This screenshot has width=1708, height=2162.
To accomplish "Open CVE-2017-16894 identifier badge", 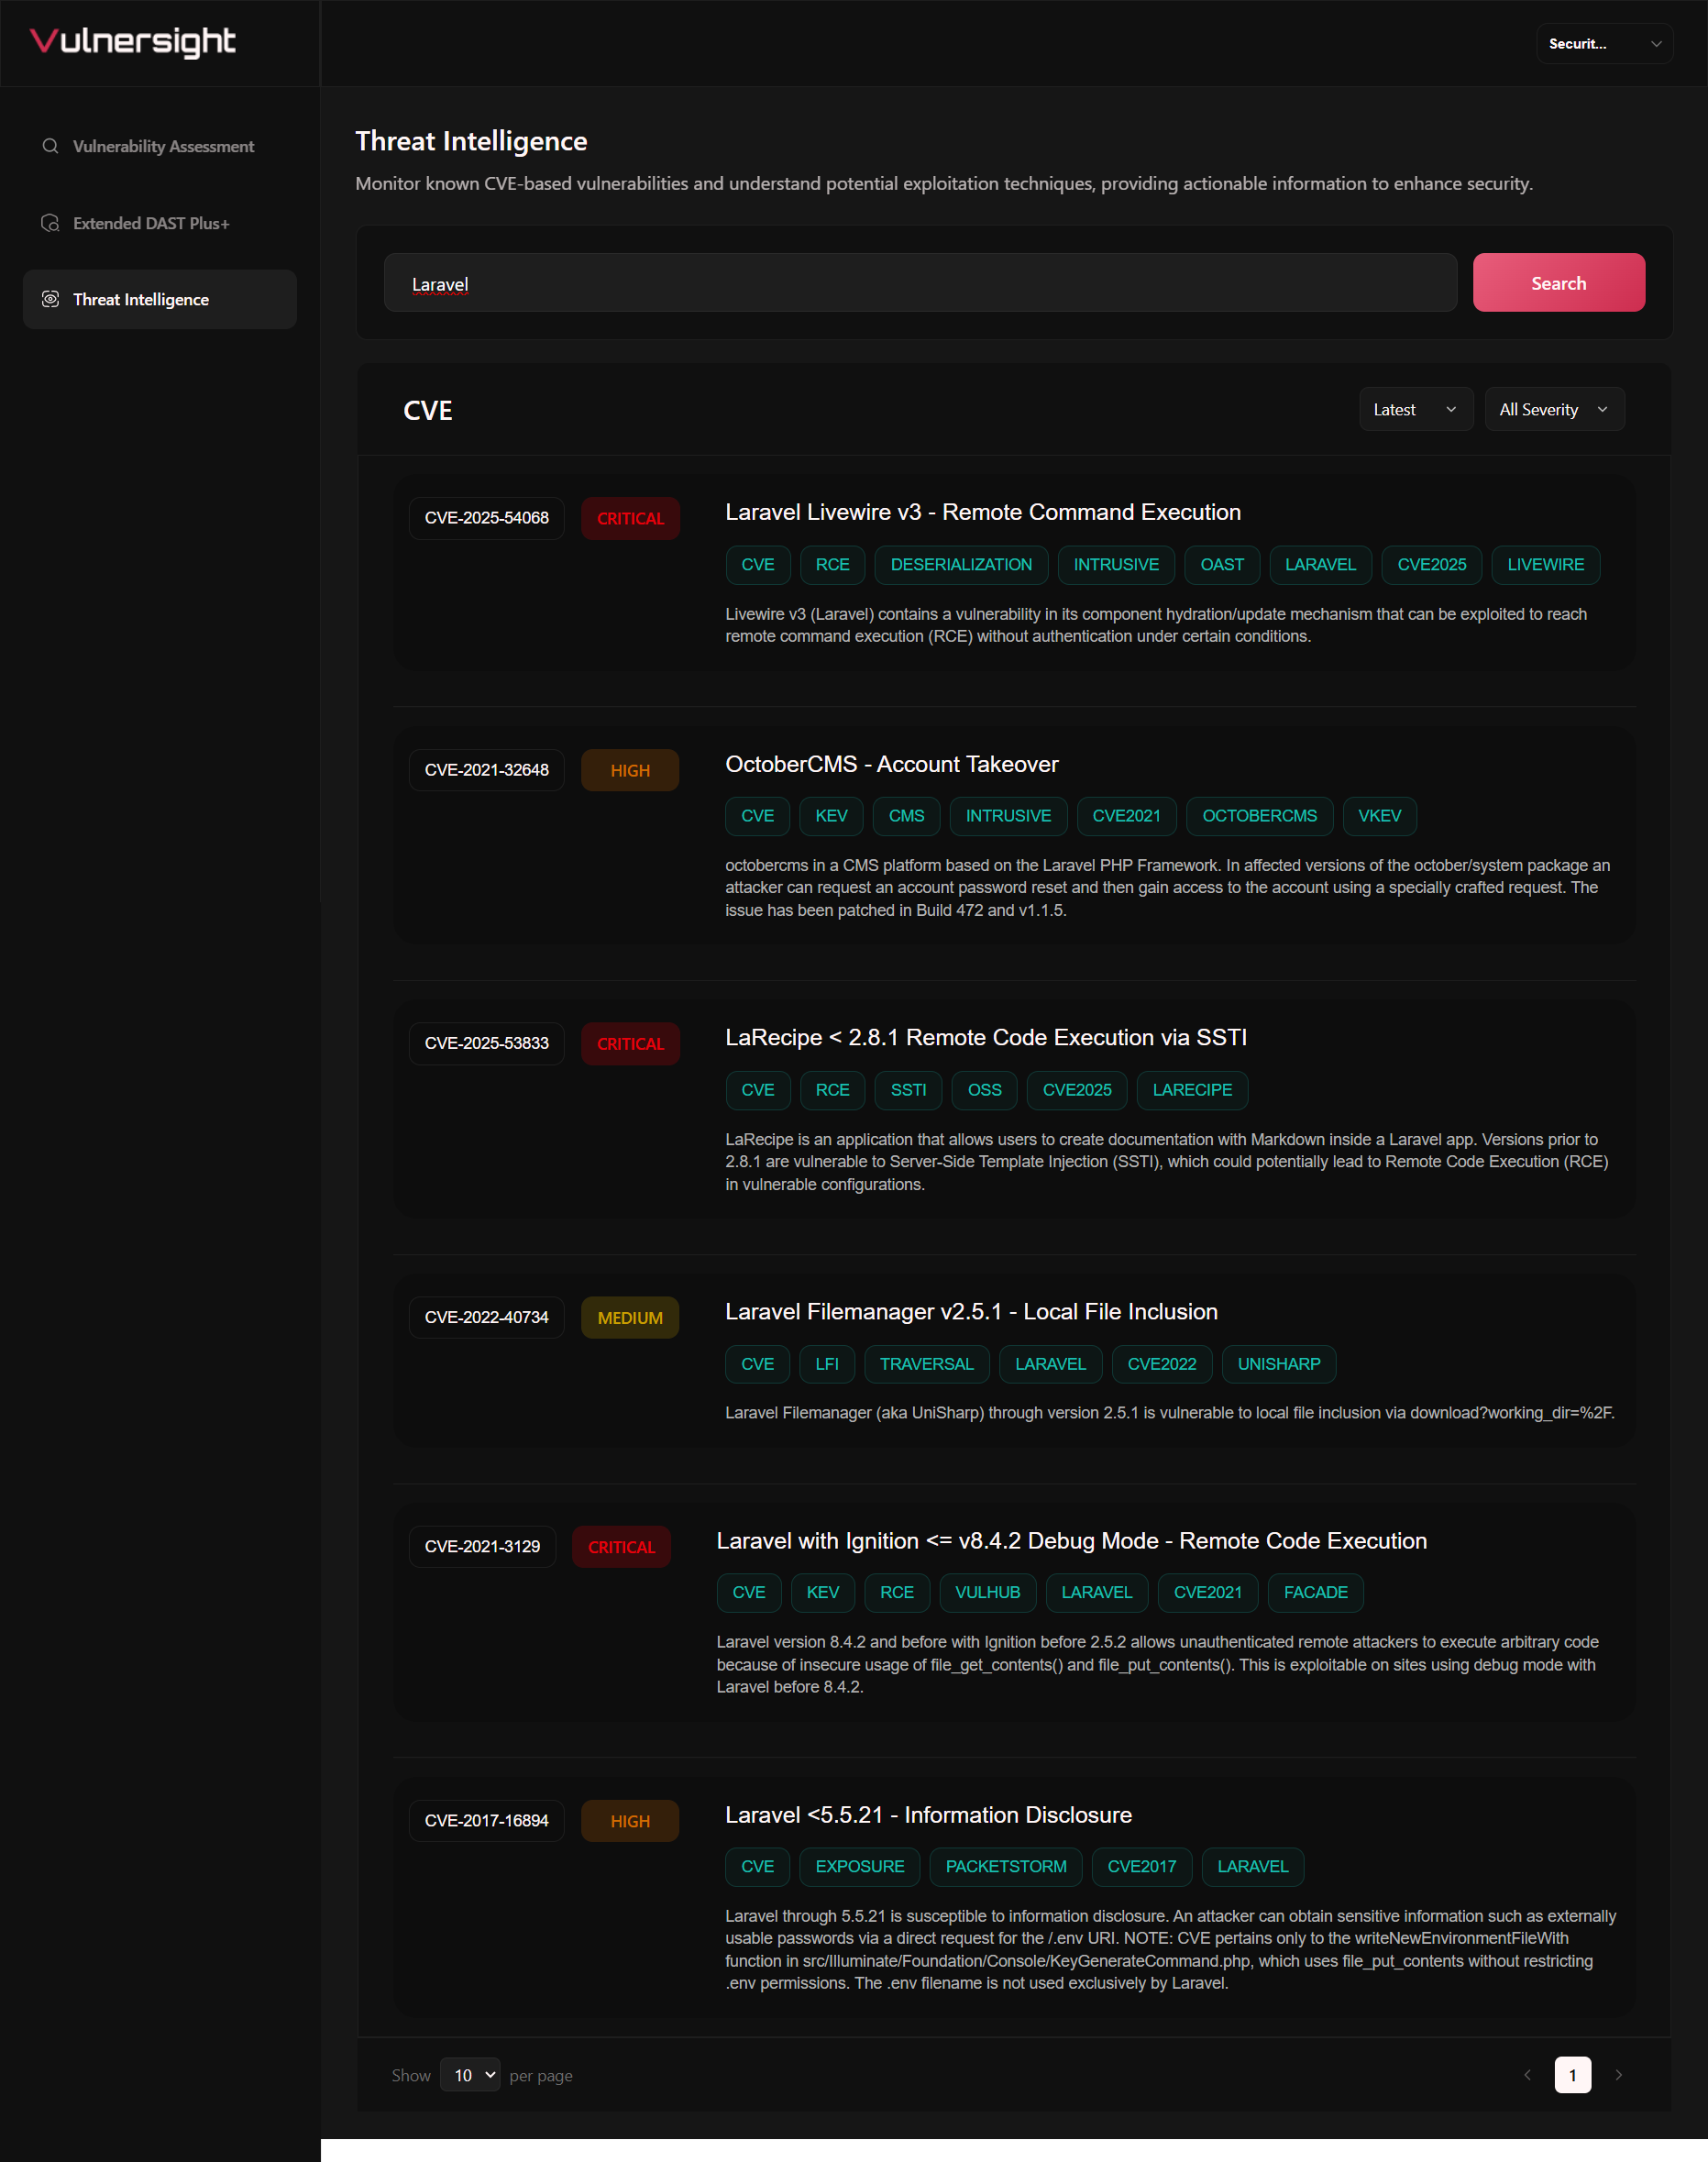I will (486, 1820).
